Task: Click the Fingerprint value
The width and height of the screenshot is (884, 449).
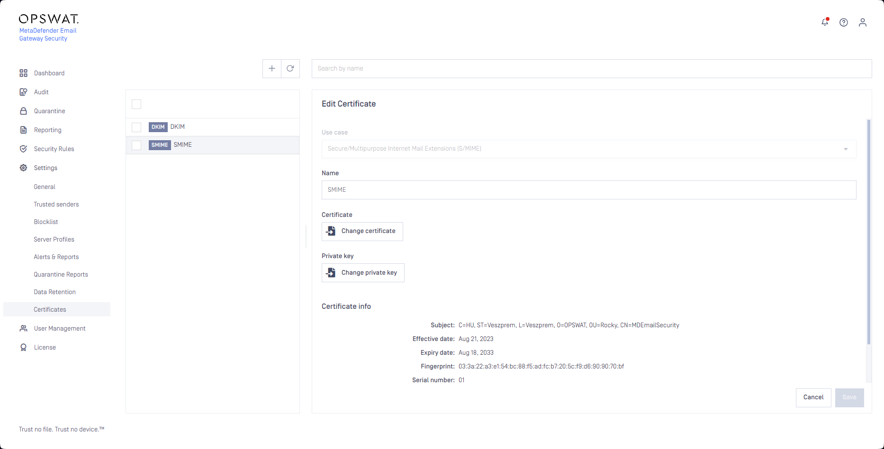Action: (x=541, y=367)
